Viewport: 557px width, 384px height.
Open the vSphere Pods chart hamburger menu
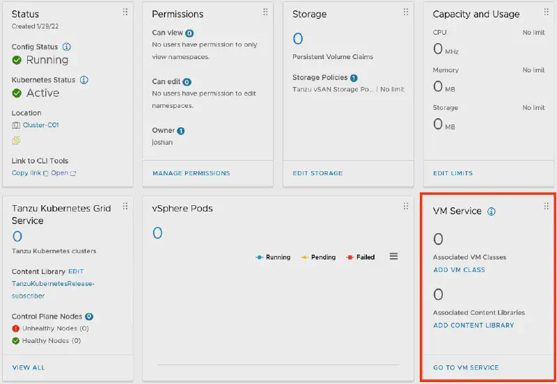(393, 257)
